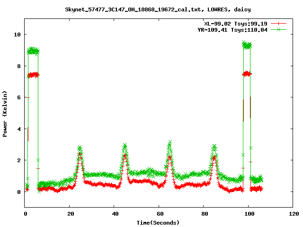Click the y-axis tick label 4
303x227 pixels.
tap(19, 129)
